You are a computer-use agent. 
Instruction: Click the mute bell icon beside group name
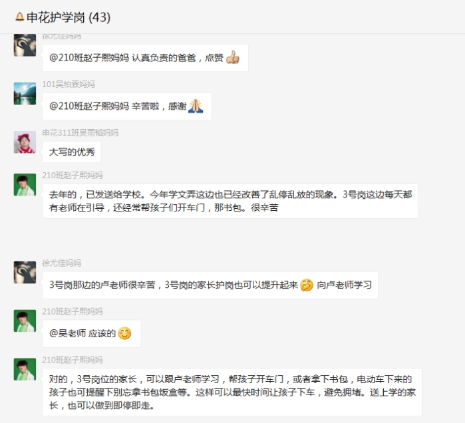click(x=19, y=17)
